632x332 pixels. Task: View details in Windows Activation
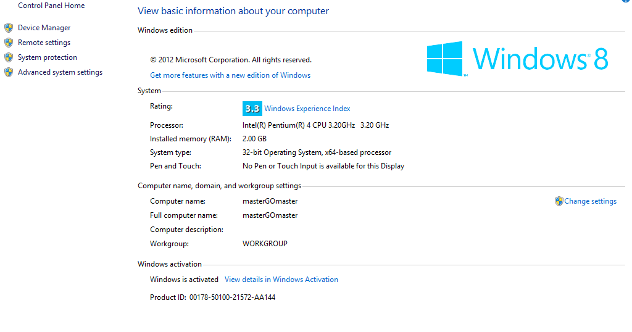click(x=281, y=280)
